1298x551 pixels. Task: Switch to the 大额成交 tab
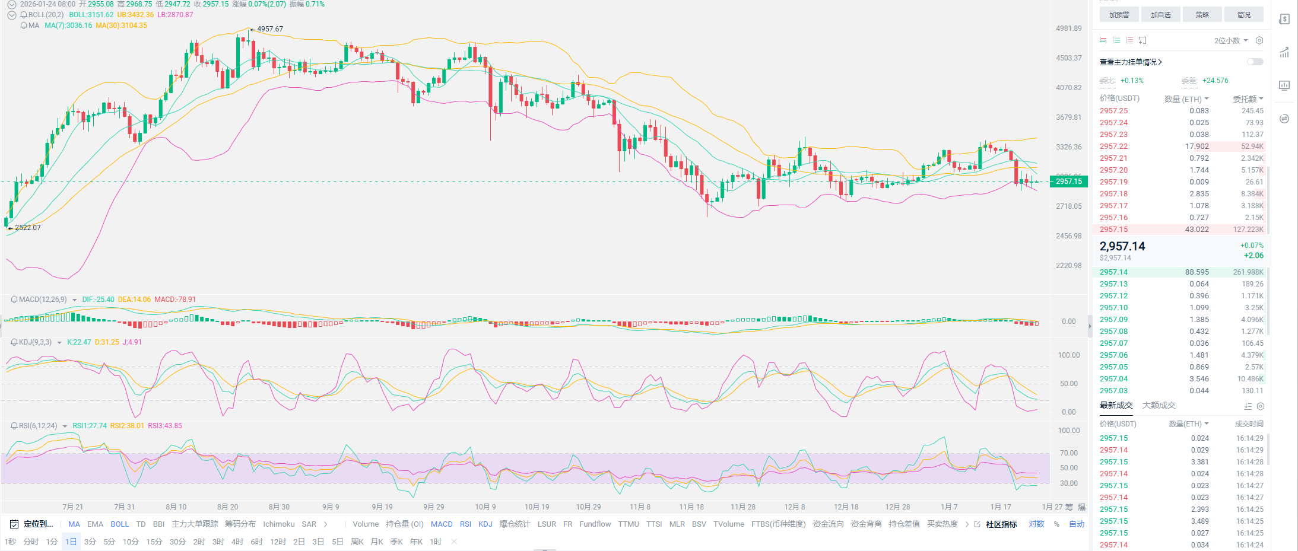click(x=1159, y=406)
